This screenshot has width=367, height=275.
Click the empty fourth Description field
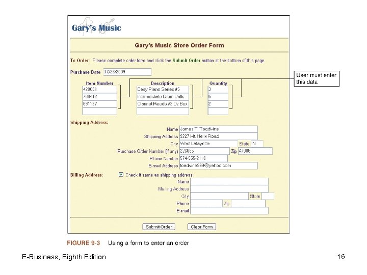coord(163,111)
